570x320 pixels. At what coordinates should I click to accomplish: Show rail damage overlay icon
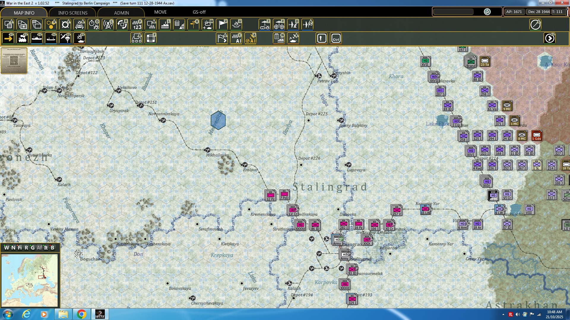(80, 25)
